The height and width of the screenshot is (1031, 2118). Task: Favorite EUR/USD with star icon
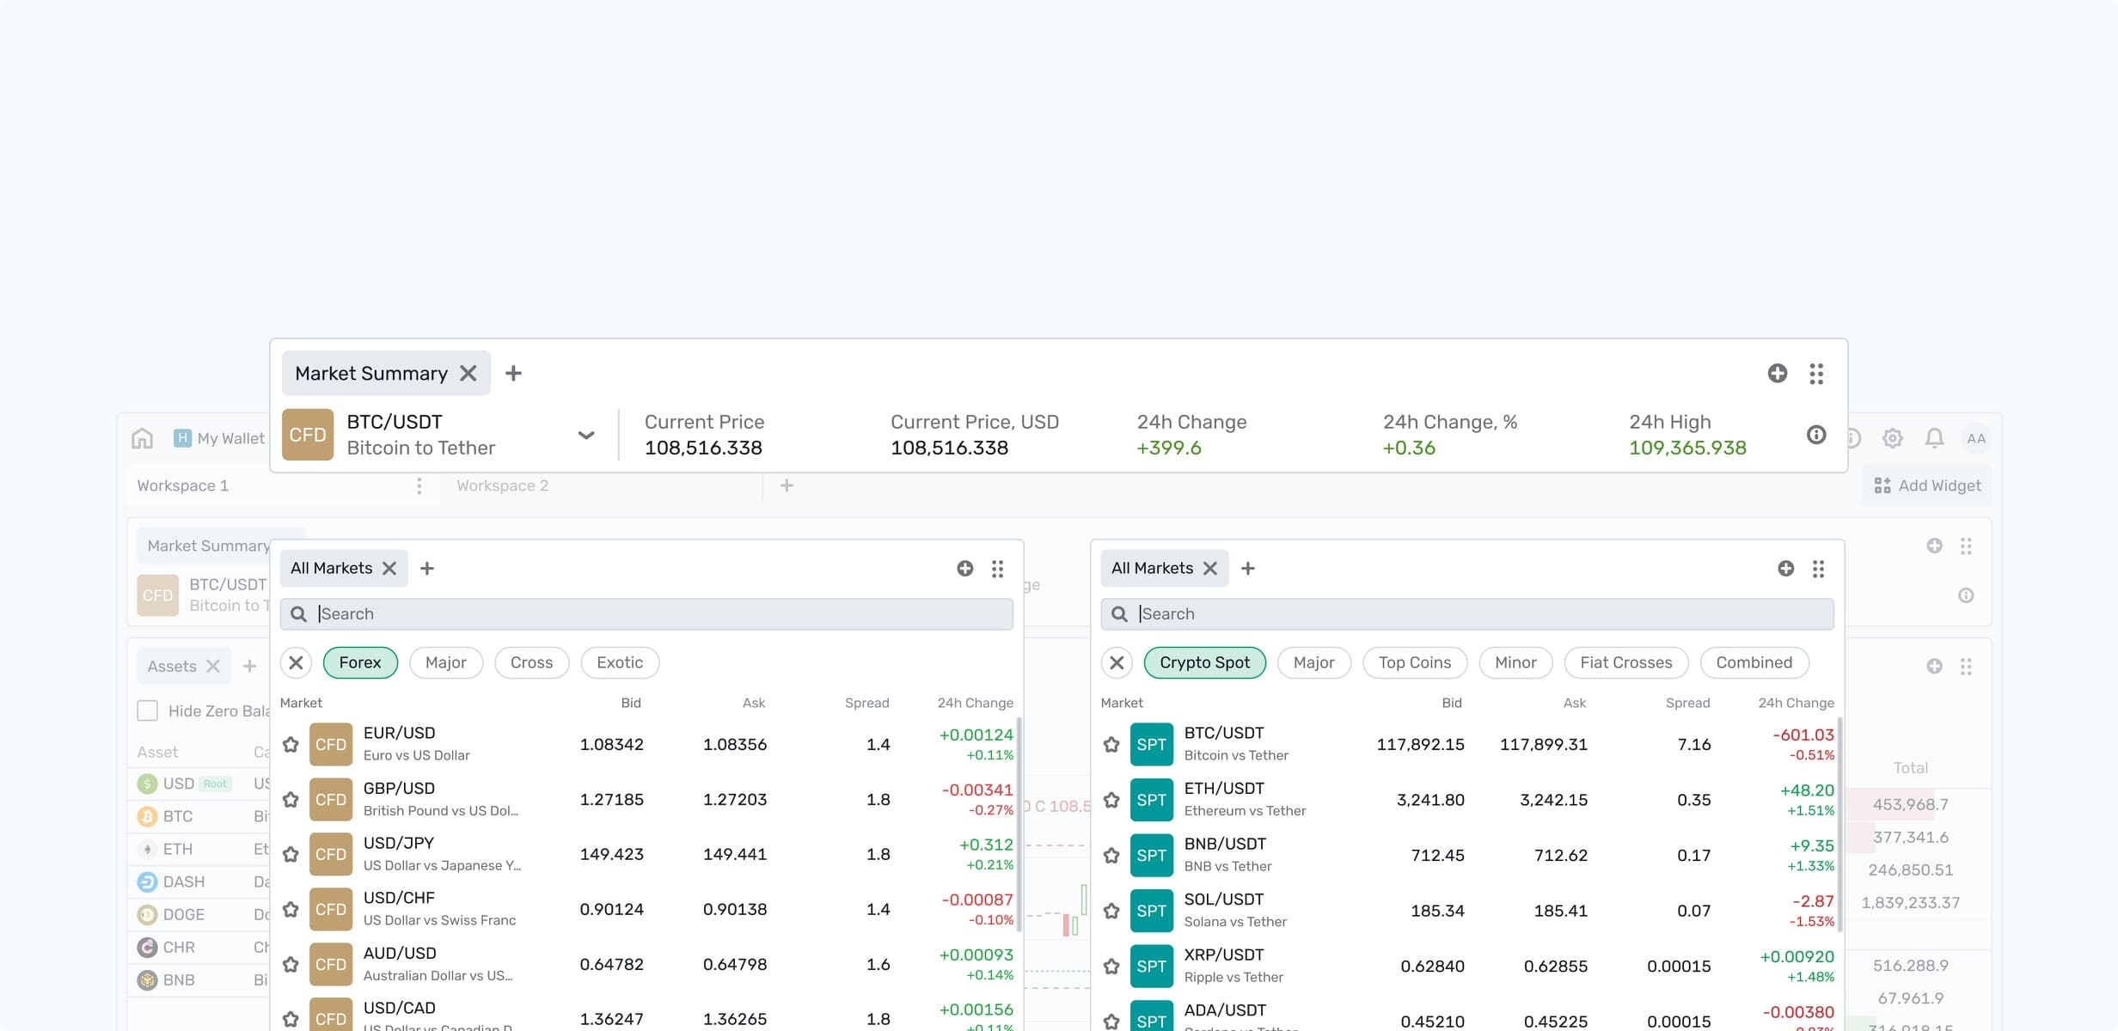click(x=291, y=744)
